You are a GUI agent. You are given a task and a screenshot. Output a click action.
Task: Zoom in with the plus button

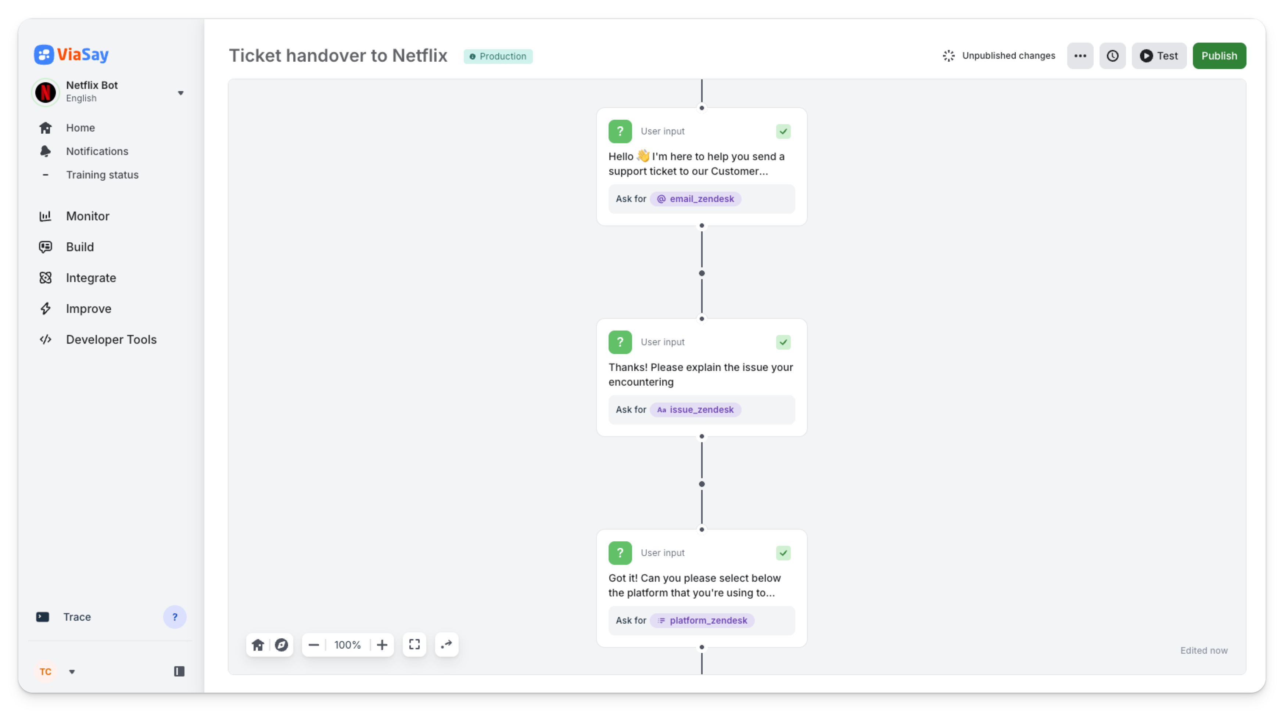coord(382,645)
